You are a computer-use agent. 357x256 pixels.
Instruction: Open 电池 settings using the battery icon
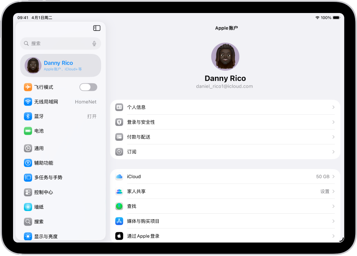pos(28,131)
